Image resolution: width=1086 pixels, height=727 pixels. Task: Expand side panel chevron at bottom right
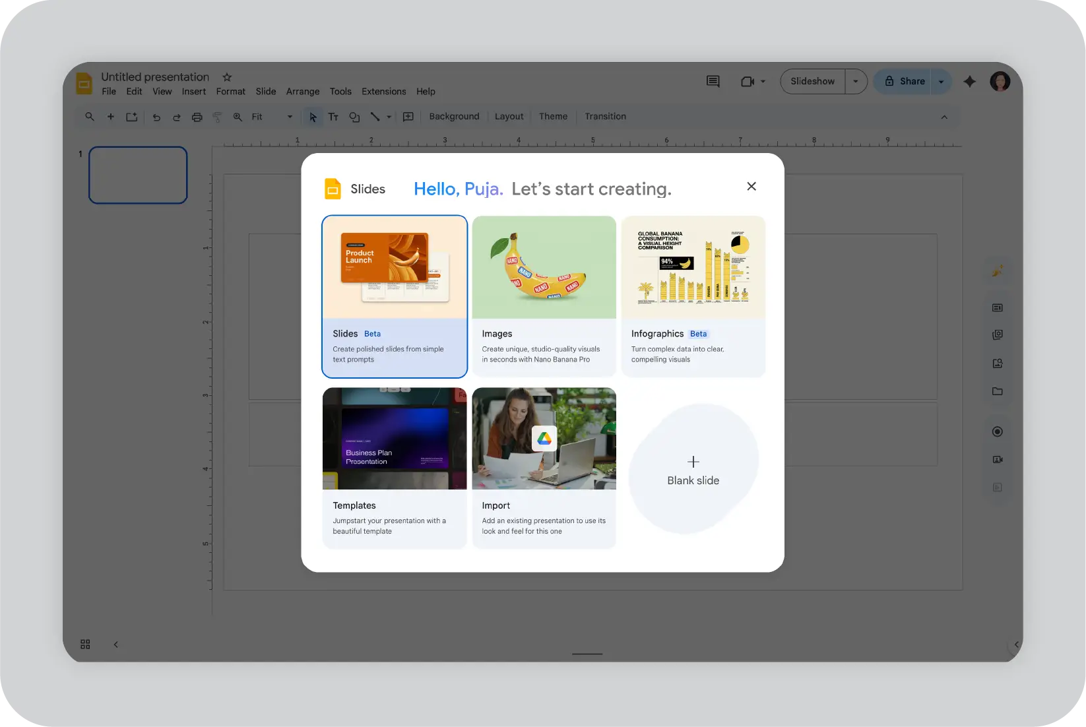(x=1017, y=645)
